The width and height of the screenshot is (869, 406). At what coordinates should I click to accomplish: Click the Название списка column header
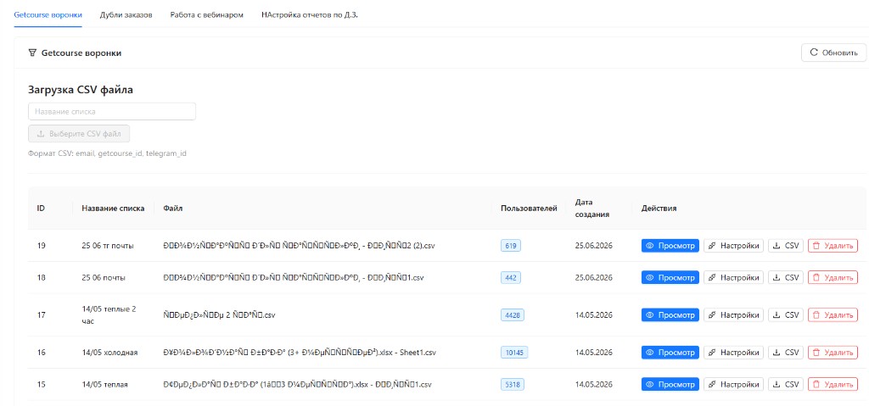coord(113,209)
